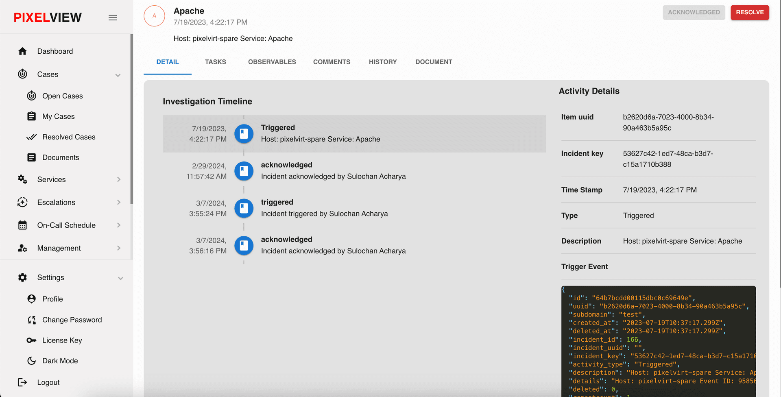Click the acknowledged 3:56:16 PM event icon
Viewport: 781px width, 397px height.
tap(244, 246)
